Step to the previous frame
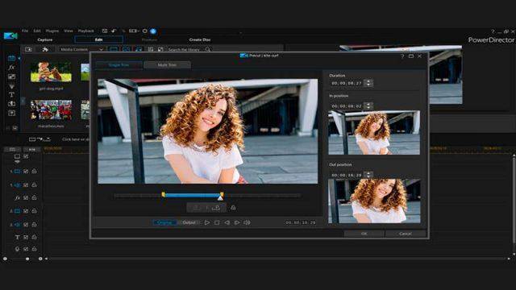This screenshot has height=290, width=516. point(227,222)
